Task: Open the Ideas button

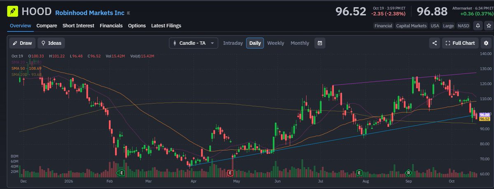Action: tap(51, 43)
